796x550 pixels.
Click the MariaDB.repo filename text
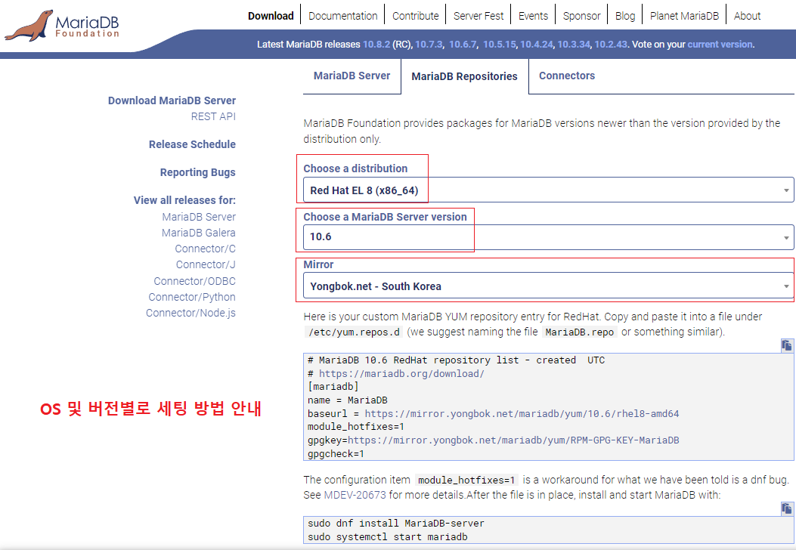point(579,332)
